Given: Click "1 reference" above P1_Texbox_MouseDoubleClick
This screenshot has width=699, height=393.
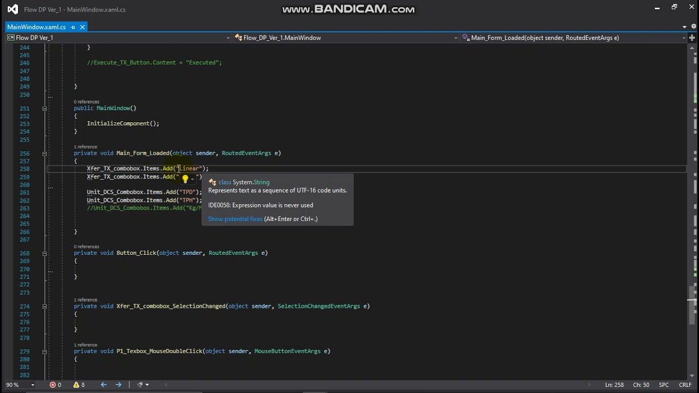Looking at the screenshot, I should (86, 345).
